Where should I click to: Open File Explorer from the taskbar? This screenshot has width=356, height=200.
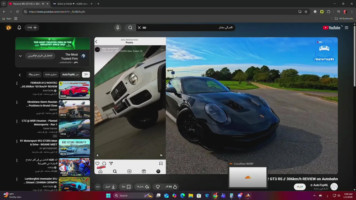pos(191,196)
